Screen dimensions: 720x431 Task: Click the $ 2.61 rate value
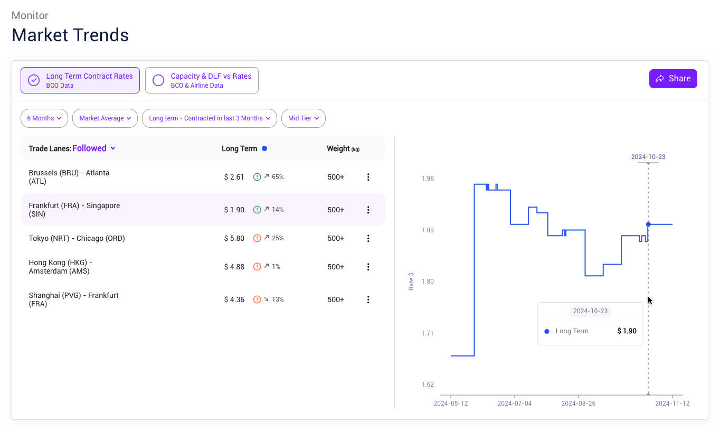[234, 177]
